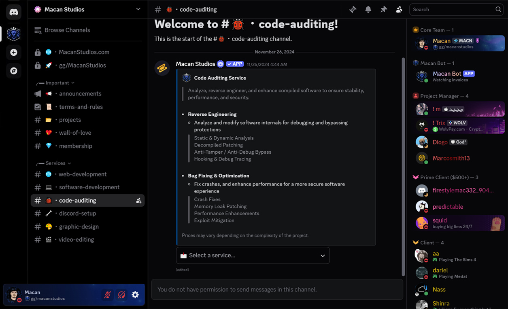508x309 pixels.
Task: Open the Select a service dropdown
Action: pyautogui.click(x=253, y=256)
